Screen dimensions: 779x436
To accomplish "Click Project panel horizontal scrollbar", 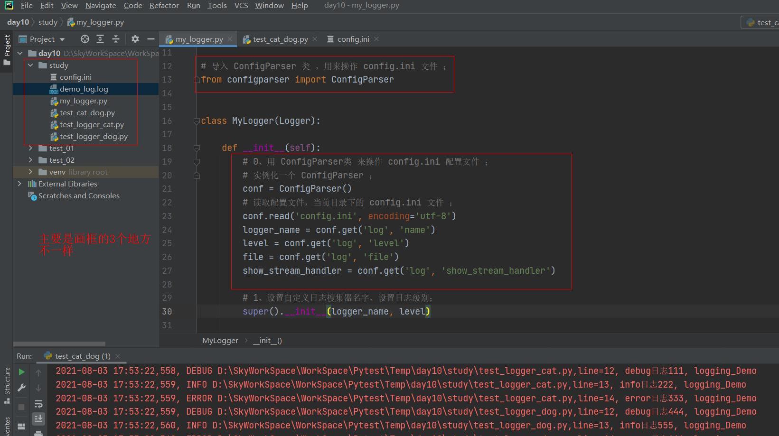I will point(59,344).
